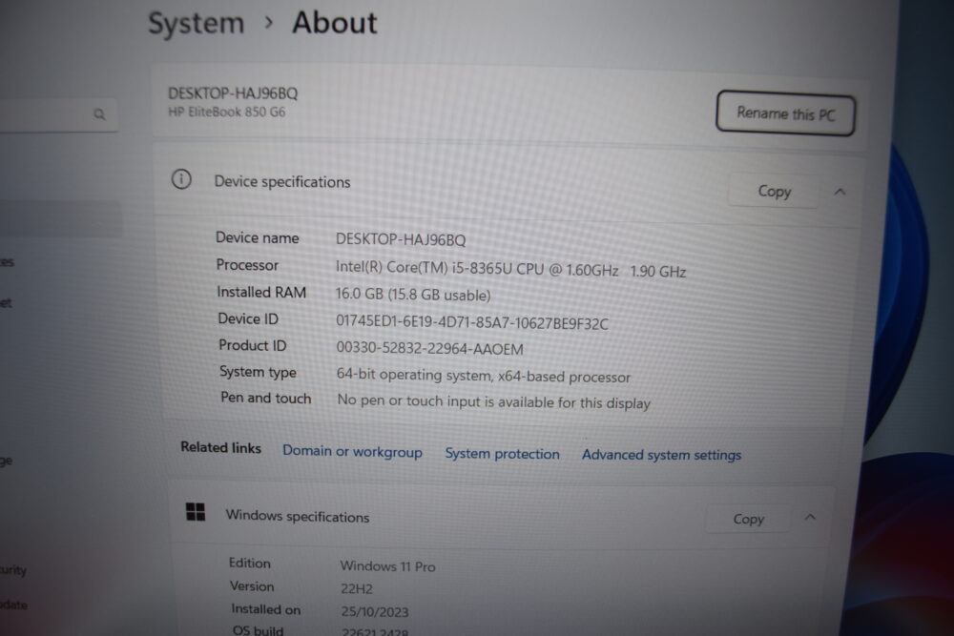The height and width of the screenshot is (636, 954).
Task: Click the 22H2 version value
Action: pyautogui.click(x=357, y=588)
